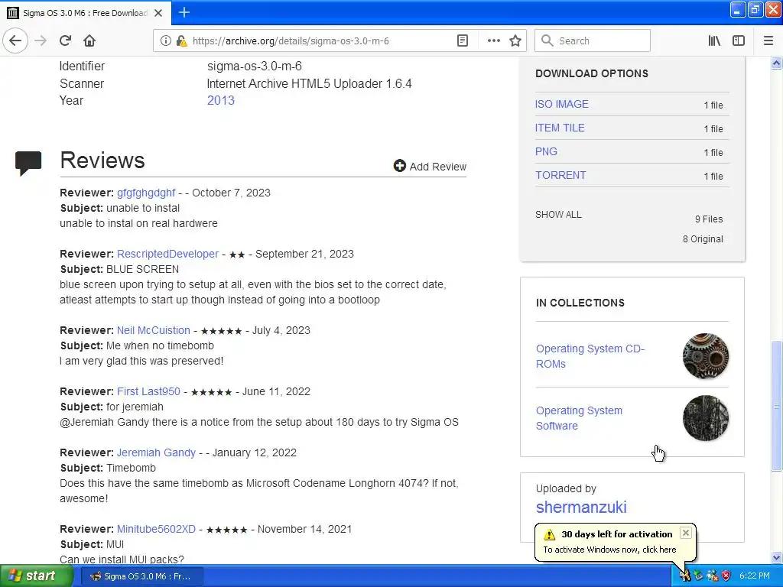Click the vertical scrollbar thumb
Screen dimensions: 783x587
(x=777, y=406)
